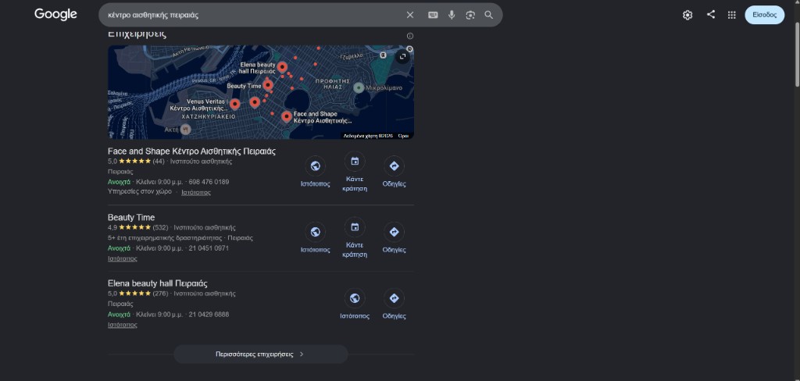Screen dimensions: 800x381
Task: Select the Beauty Time map pin
Action: tap(268, 84)
